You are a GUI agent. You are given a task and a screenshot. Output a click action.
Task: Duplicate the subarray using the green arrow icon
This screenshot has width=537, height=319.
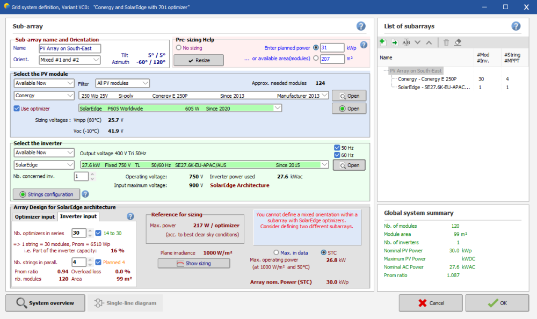pyautogui.click(x=394, y=42)
